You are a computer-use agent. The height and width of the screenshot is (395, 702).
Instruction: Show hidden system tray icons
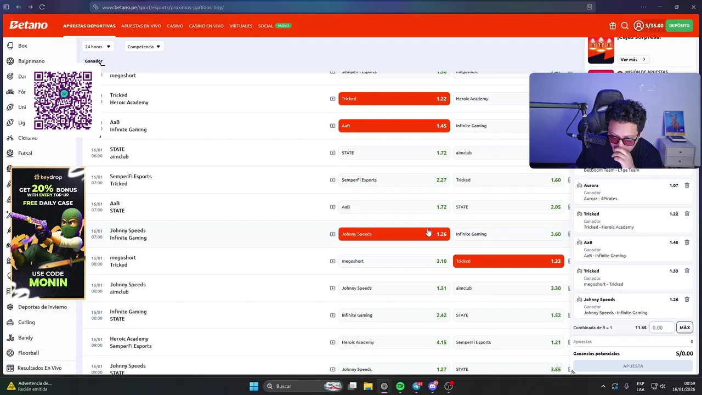603,386
